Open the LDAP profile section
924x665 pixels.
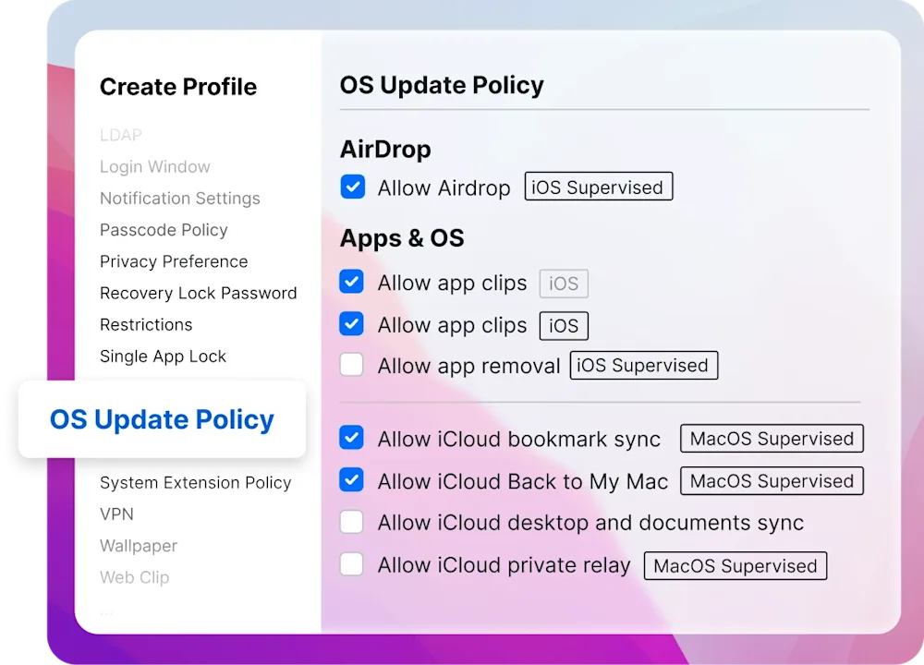121,135
